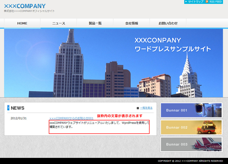Click the 2012/01/31 news date
This screenshot has height=164, width=228.
19,118
